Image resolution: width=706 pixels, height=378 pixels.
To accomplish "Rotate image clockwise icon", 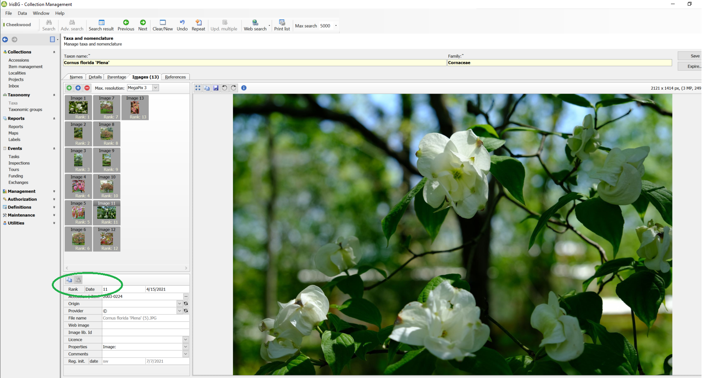I will coord(234,88).
